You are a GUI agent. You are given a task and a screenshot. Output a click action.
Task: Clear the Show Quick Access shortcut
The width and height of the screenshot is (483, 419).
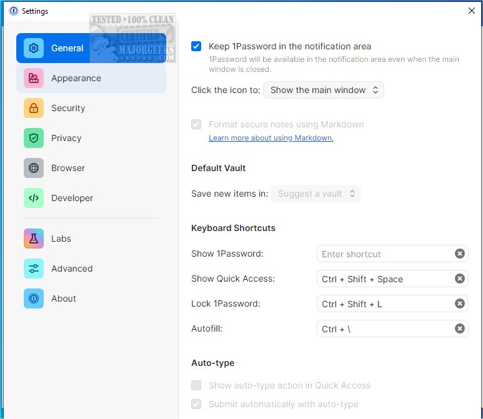coord(459,279)
